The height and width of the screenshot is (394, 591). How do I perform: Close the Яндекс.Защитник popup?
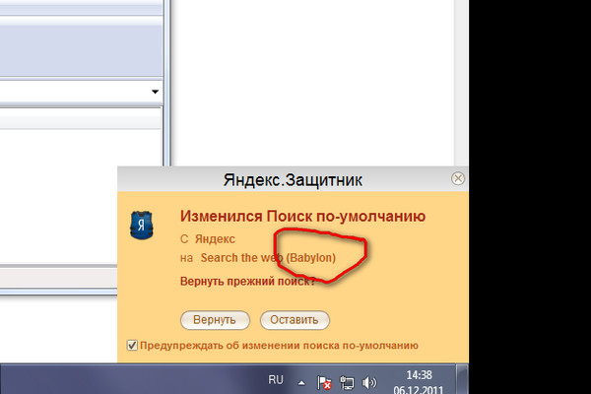point(458,178)
